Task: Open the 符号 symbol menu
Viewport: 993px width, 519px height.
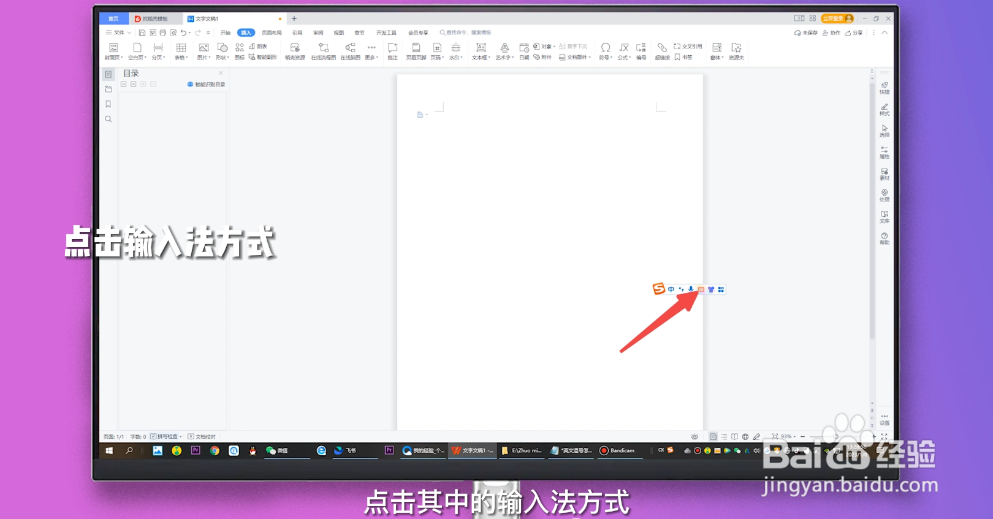Action: pos(606,51)
